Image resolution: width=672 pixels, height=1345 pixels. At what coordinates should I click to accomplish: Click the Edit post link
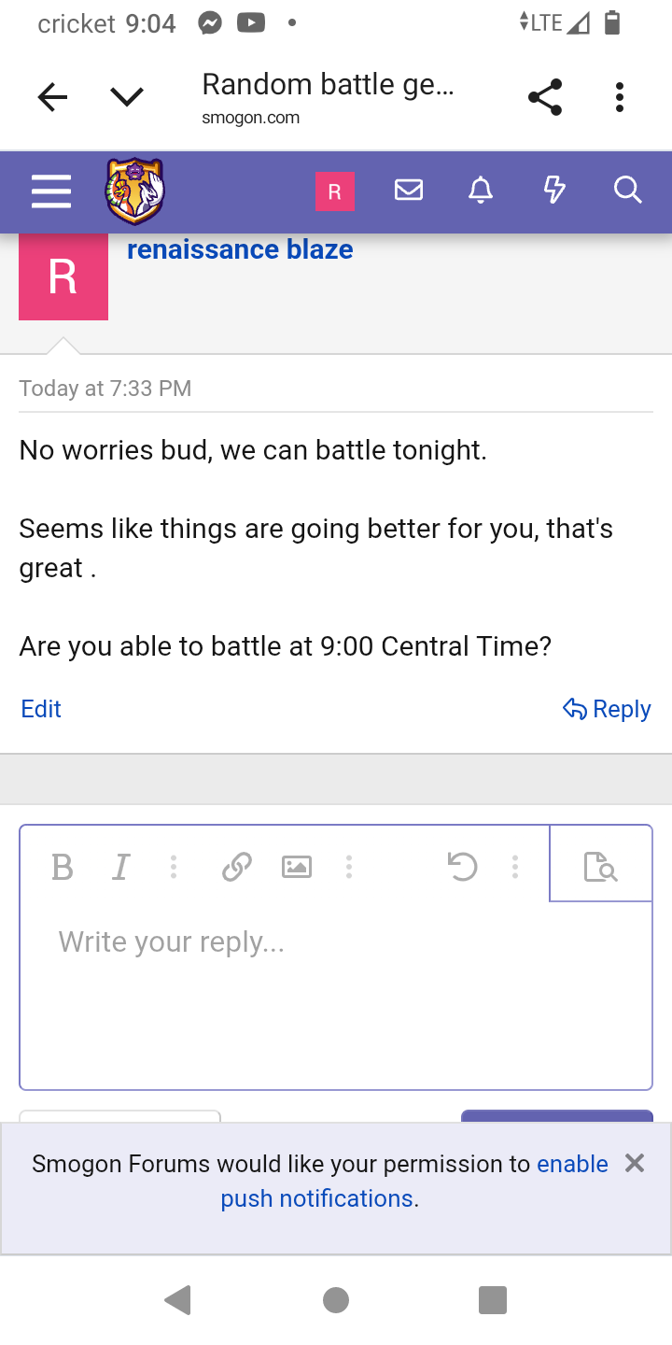pyautogui.click(x=41, y=709)
